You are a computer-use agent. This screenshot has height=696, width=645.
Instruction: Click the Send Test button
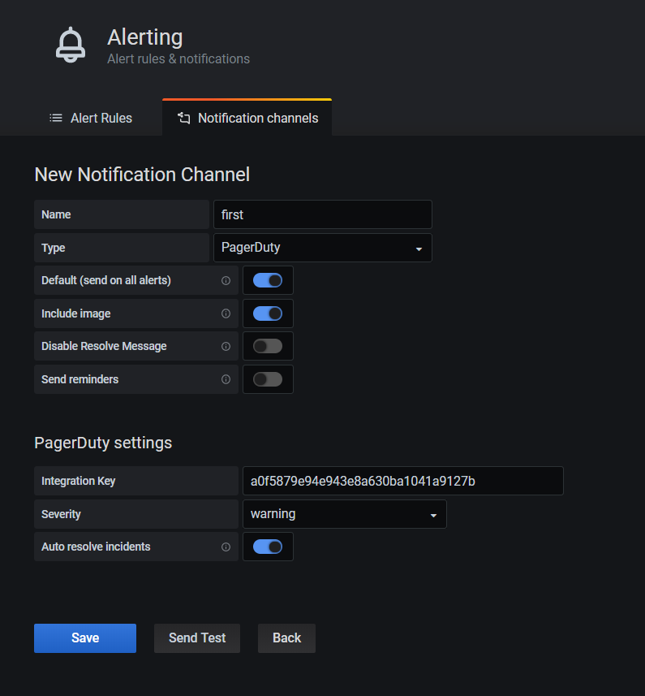click(197, 638)
